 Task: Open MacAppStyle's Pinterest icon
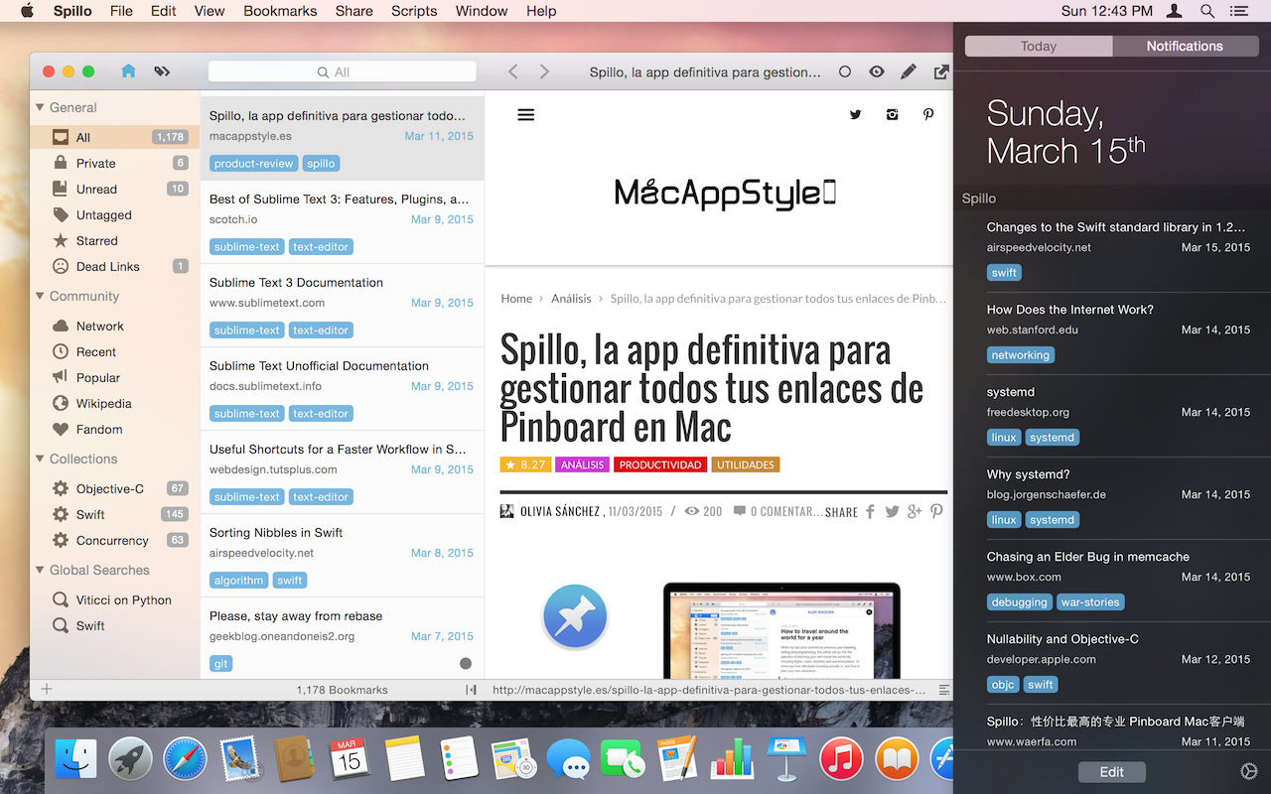coord(928,114)
